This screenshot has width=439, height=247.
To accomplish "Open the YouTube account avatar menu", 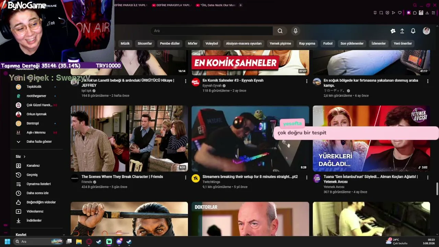I will [x=426, y=31].
